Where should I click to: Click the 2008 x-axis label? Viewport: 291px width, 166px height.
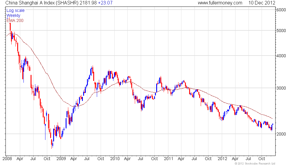coord(7,159)
